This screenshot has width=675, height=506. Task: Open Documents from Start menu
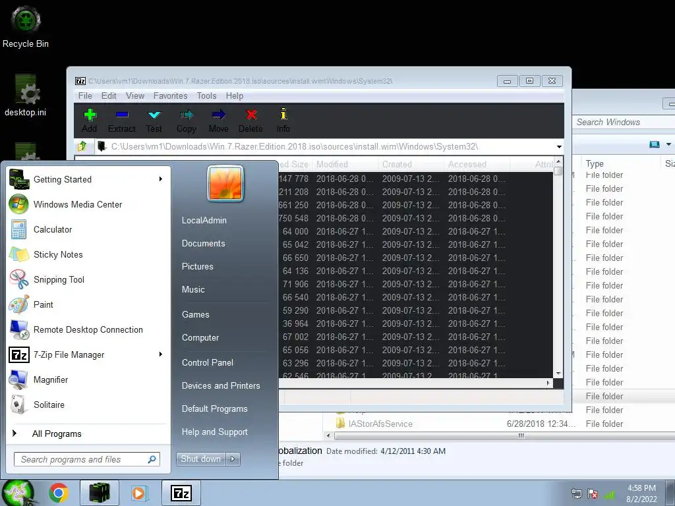(203, 244)
